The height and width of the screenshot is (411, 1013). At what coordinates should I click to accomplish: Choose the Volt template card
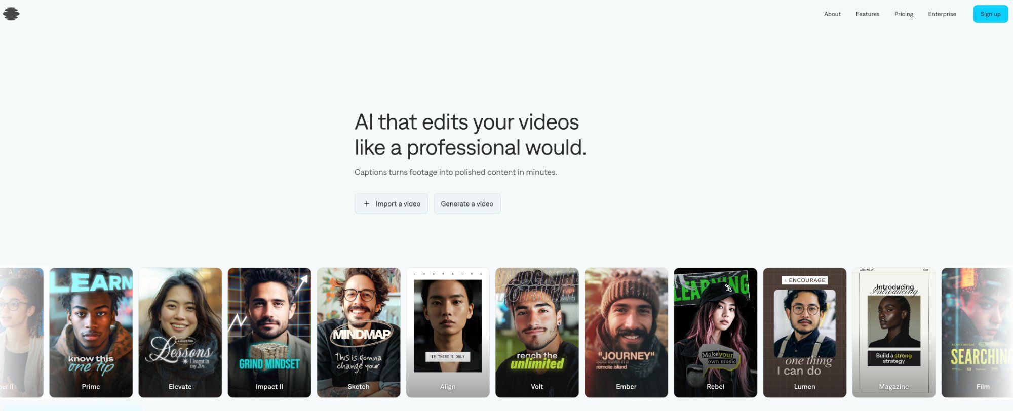537,333
